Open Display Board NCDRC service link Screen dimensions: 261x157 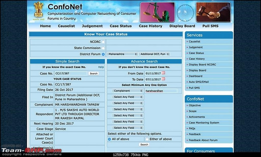(x=202, y=65)
